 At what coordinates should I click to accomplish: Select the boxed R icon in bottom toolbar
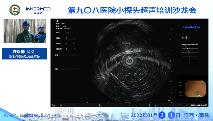tap(100, 105)
